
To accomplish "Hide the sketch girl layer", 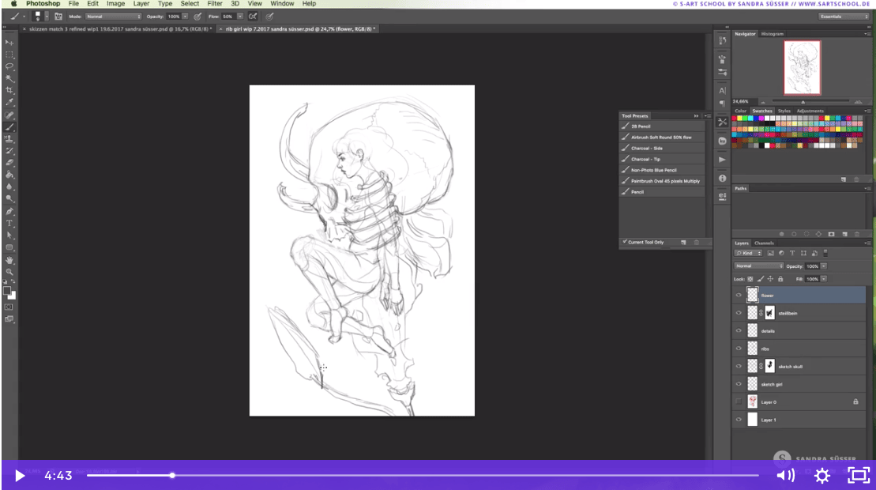I will click(x=739, y=384).
